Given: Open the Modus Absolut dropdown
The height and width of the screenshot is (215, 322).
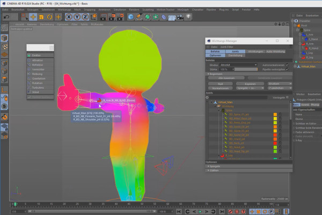Looking at the screenshot, I should pyautogui.click(x=238, y=65).
